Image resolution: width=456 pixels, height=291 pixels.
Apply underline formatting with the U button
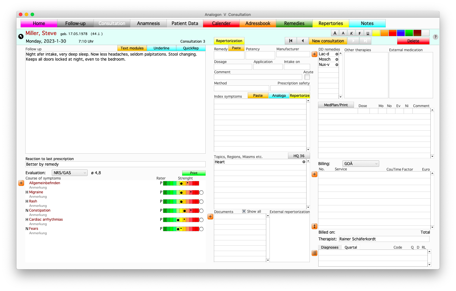[x=368, y=33]
